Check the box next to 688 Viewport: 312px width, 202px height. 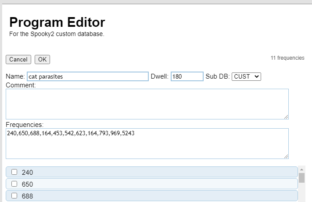[x=14, y=196]
